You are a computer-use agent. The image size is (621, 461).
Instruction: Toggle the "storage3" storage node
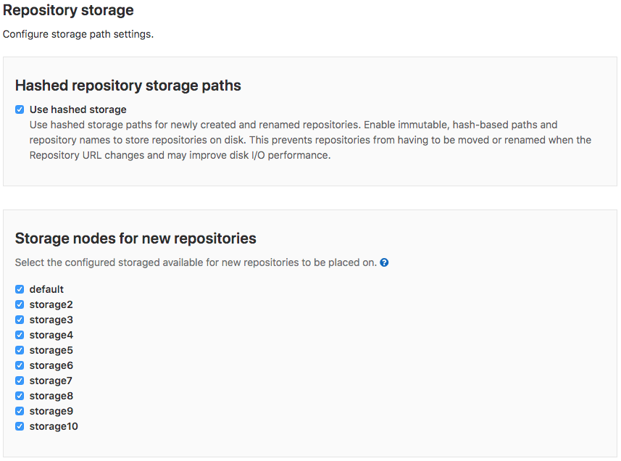pos(20,320)
